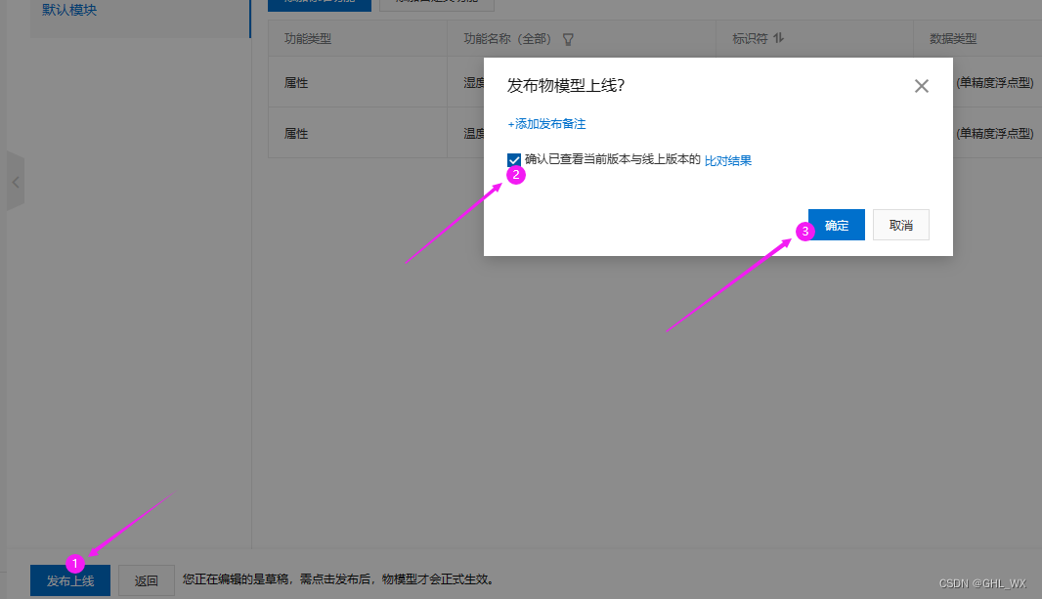Close the publish model dialog with X
This screenshot has width=1042, height=599.
[921, 86]
